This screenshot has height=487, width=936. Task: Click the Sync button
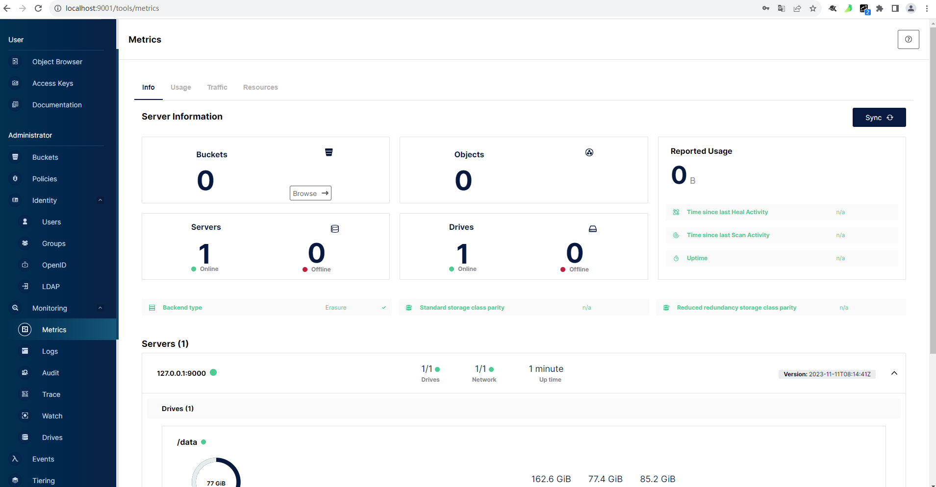point(879,118)
